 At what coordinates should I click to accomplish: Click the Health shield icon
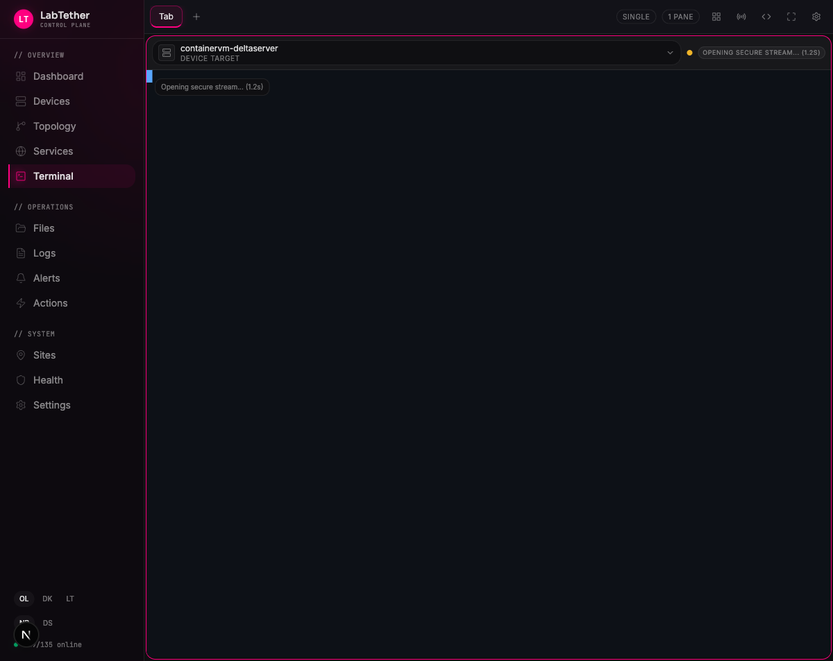tap(21, 380)
